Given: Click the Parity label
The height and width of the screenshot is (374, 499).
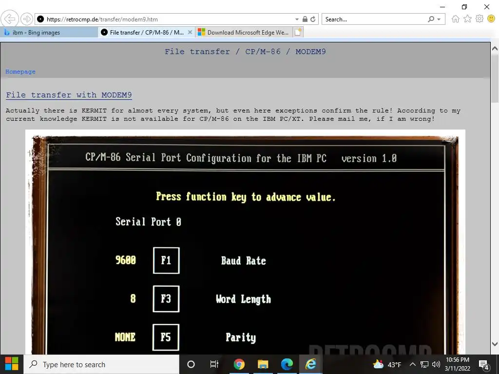Looking at the screenshot, I should coord(241,337).
